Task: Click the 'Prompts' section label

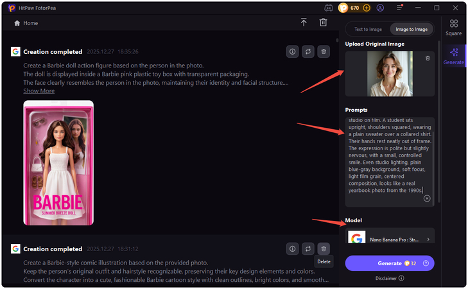Action: pyautogui.click(x=356, y=110)
